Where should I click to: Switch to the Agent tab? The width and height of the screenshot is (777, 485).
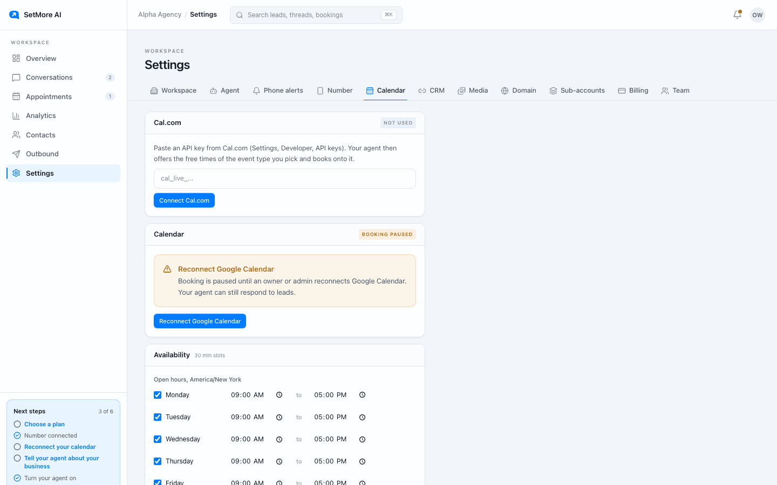click(x=224, y=91)
